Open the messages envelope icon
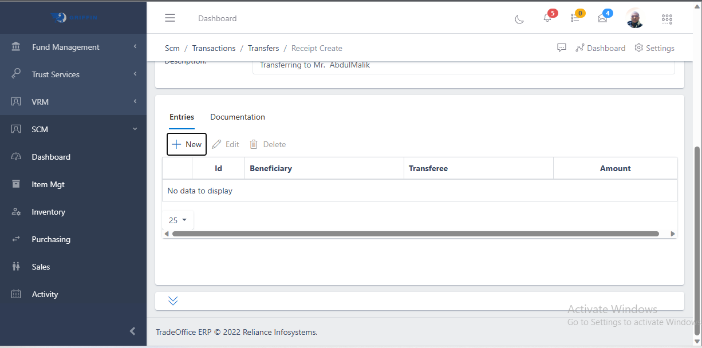 pyautogui.click(x=602, y=18)
